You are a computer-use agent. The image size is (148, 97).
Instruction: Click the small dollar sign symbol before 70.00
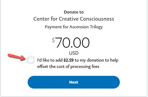pos(53,40)
